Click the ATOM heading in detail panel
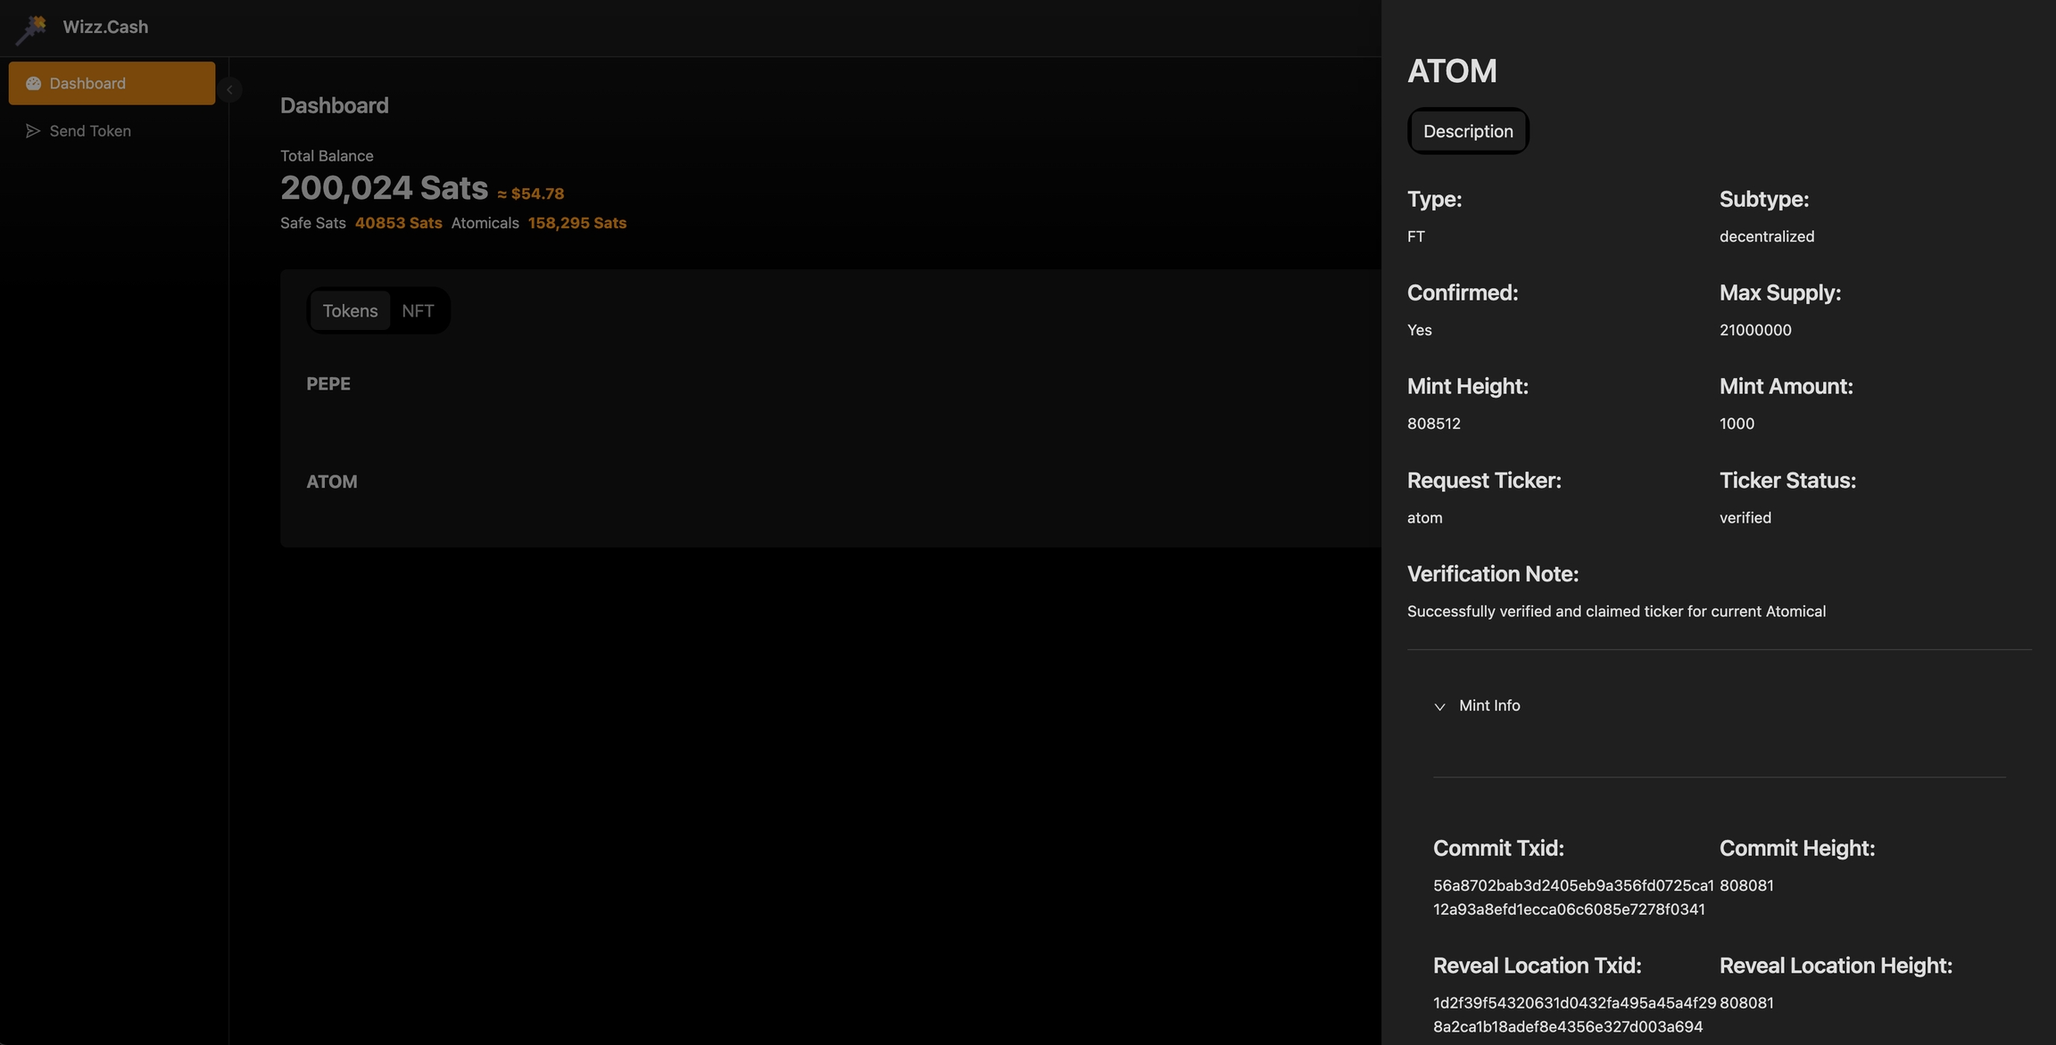This screenshot has width=2056, height=1045. coord(1451,70)
